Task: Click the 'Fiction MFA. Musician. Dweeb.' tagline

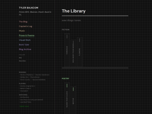Action: [x=35, y=13]
